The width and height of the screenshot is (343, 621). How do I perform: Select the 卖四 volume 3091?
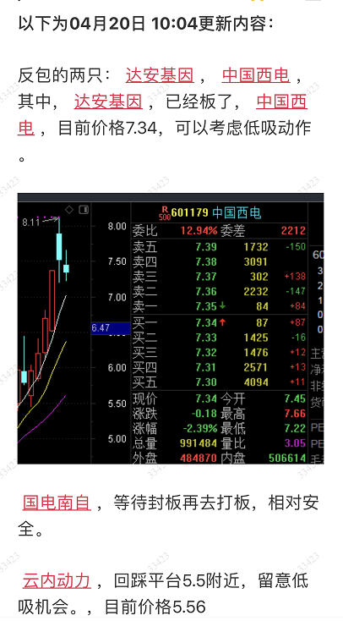click(x=256, y=261)
